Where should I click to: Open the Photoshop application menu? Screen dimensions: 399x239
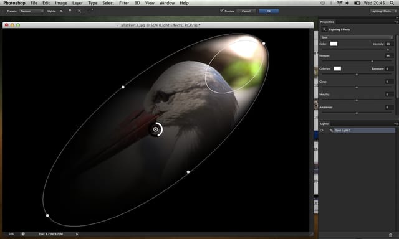14,3
